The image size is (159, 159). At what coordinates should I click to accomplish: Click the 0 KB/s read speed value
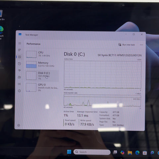click(70, 124)
